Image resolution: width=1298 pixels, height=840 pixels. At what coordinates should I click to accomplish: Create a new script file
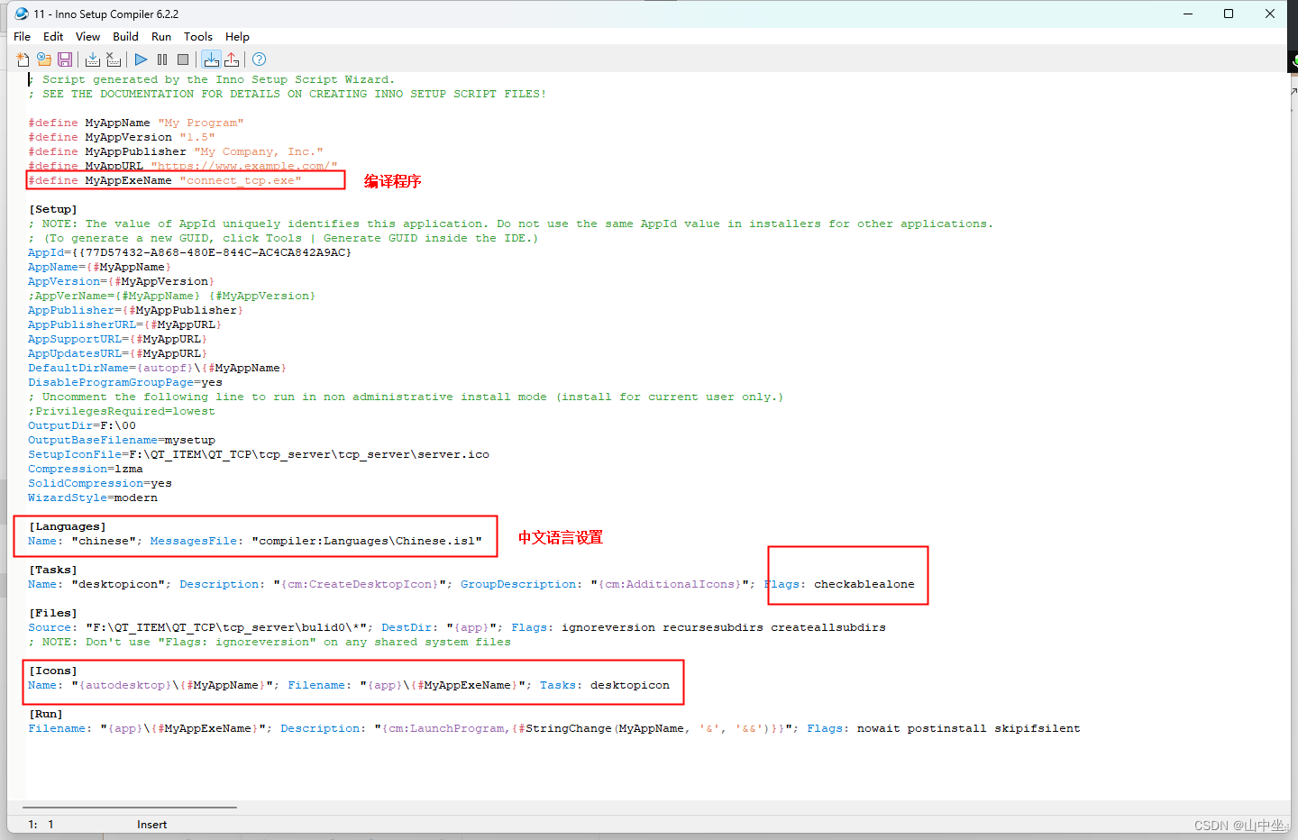(x=23, y=59)
